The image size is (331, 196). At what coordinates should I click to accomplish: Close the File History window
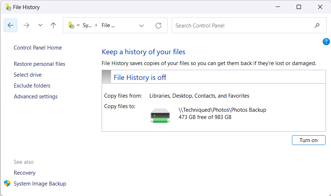pyautogui.click(x=320, y=7)
